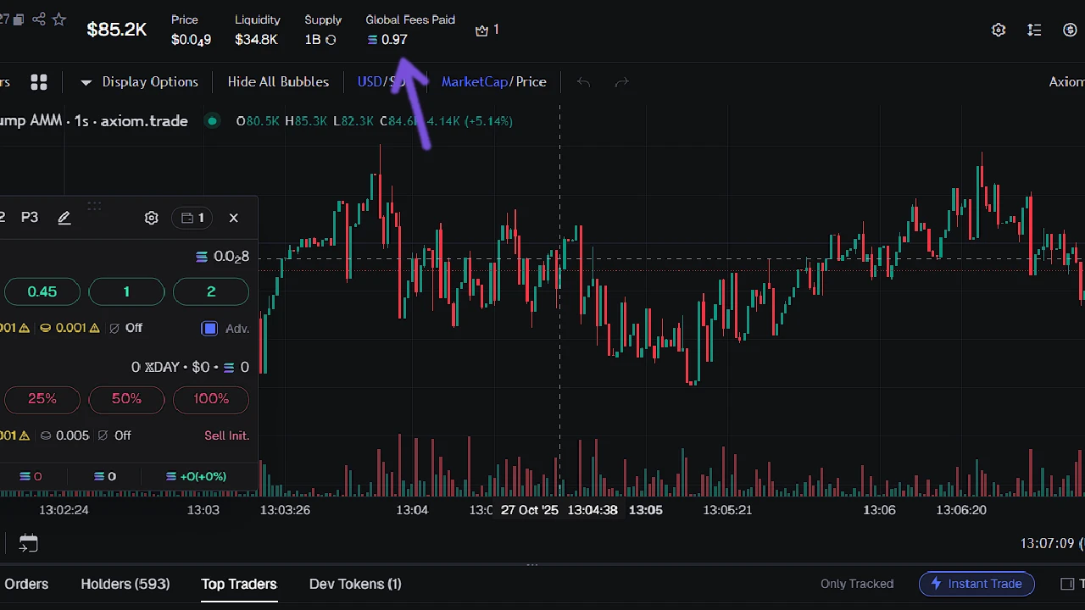Click the dollar coin icon in header
Screen dimensions: 1085x610
pyautogui.click(x=1070, y=30)
